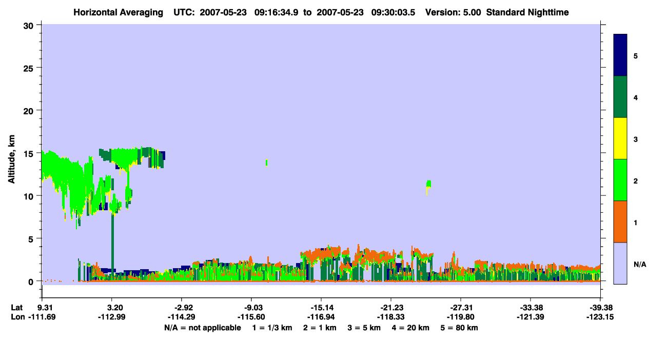This screenshot has height=342, width=667.
Task: Click the longitude value -114.29
Action: click(182, 317)
